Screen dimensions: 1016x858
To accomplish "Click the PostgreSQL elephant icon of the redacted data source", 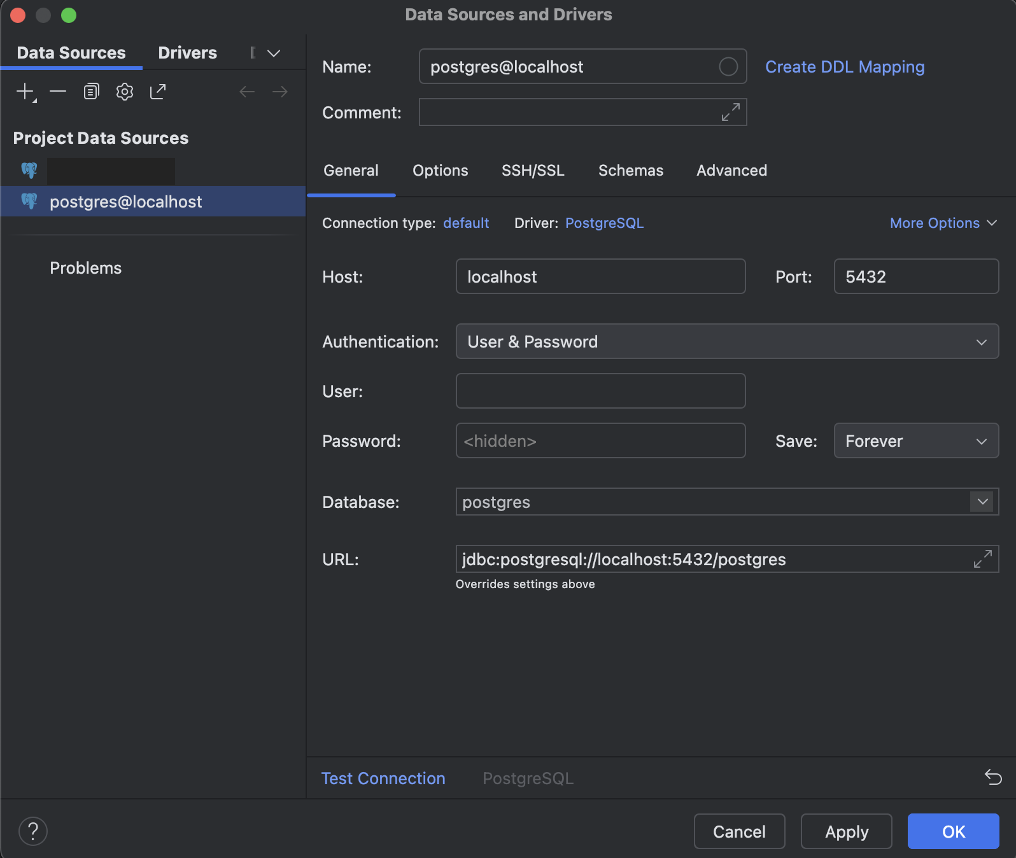I will tap(29, 170).
